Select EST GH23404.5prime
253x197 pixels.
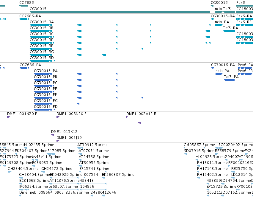(x=23, y=169)
